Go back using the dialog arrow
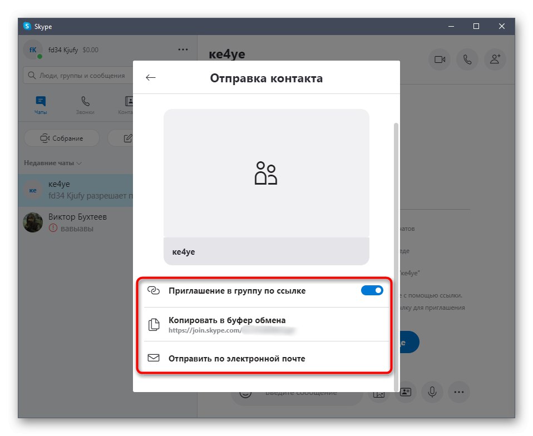The width and height of the screenshot is (533, 436). (x=150, y=77)
